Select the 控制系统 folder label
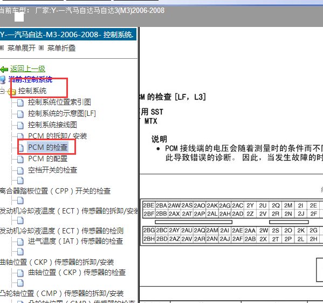The height and width of the screenshot is (303, 323). (x=32, y=91)
